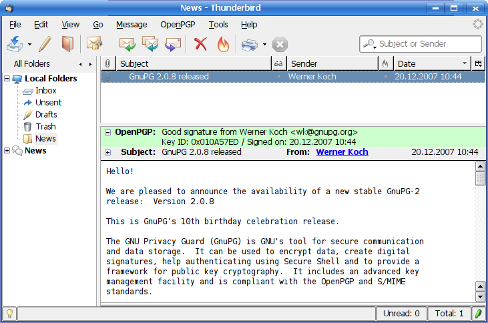Viewport: 488px width, 323px height.
Task: Select the News newsgroup account
Action: 35,151
